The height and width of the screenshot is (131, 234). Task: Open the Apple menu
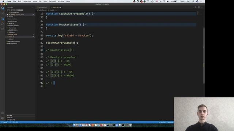[3, 1]
